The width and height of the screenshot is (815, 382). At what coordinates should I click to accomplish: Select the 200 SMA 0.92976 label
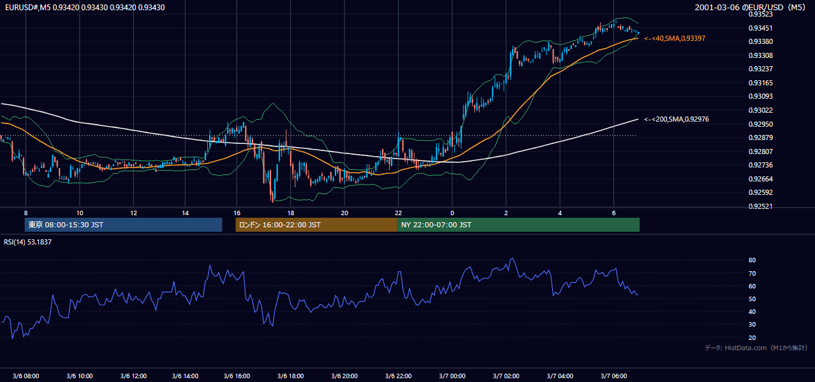[677, 119]
